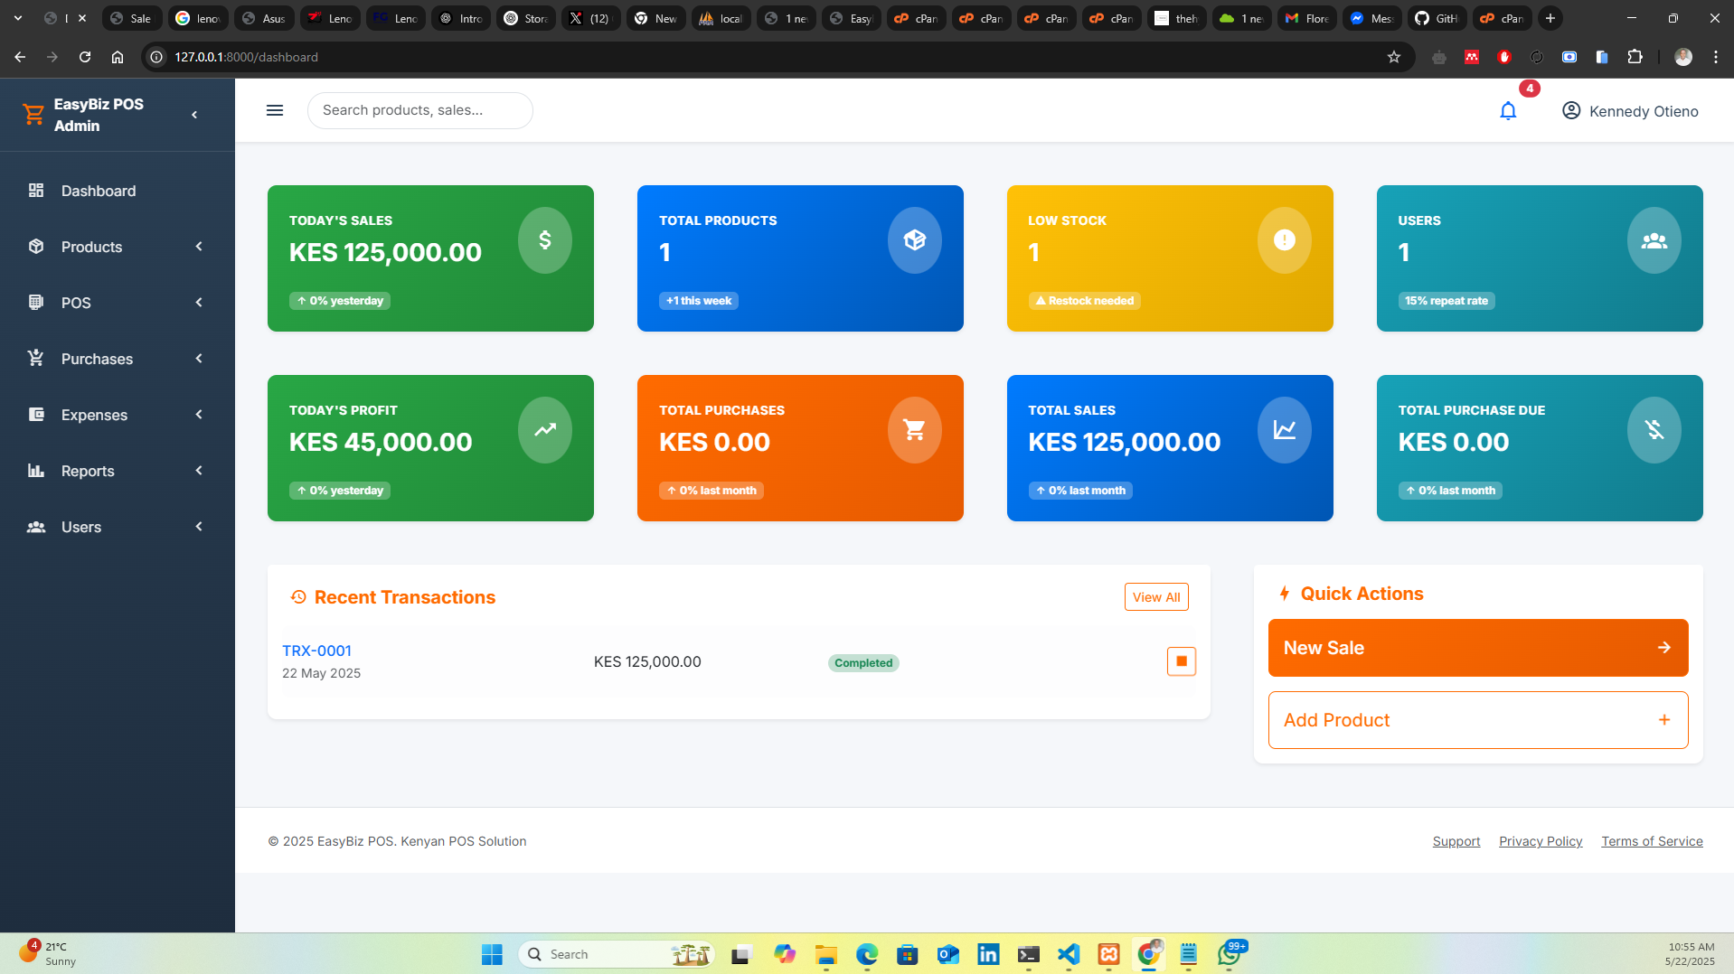The height and width of the screenshot is (974, 1734).
Task: Click the stop icon on transaction TRX-0001
Action: 1181,661
